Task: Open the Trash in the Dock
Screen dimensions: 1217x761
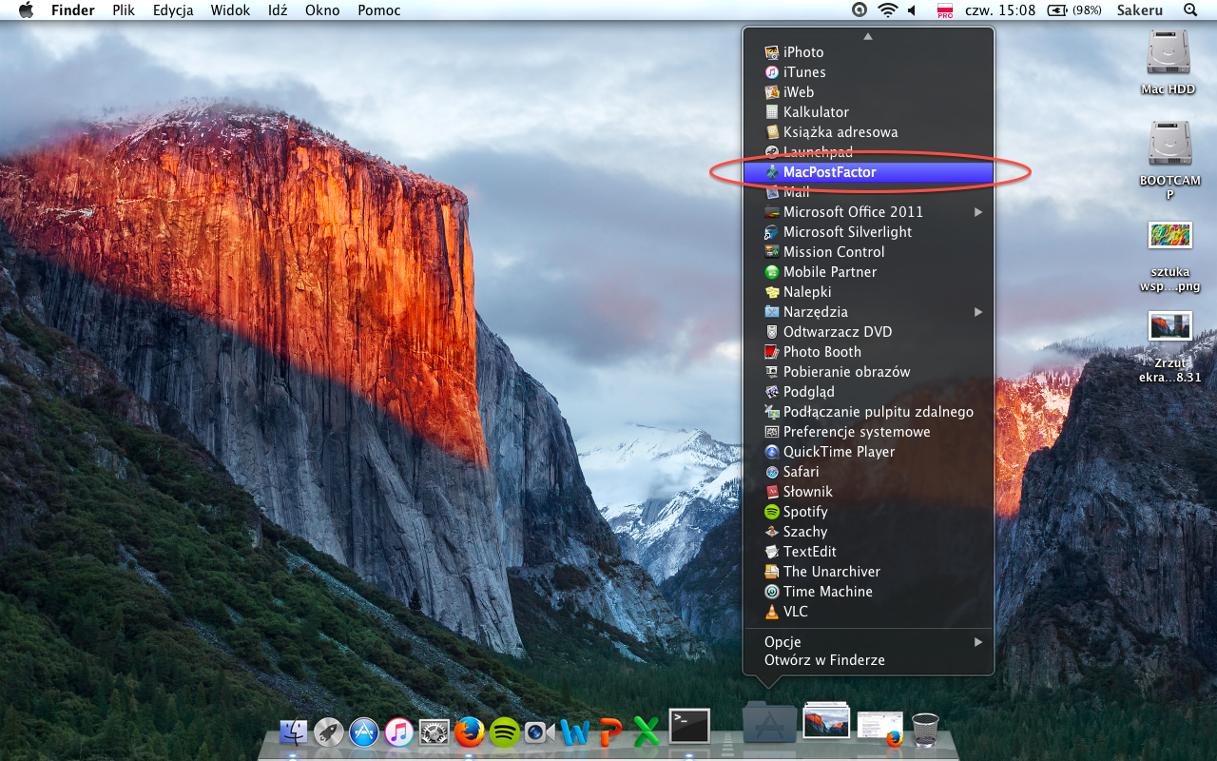Action: tap(925, 730)
